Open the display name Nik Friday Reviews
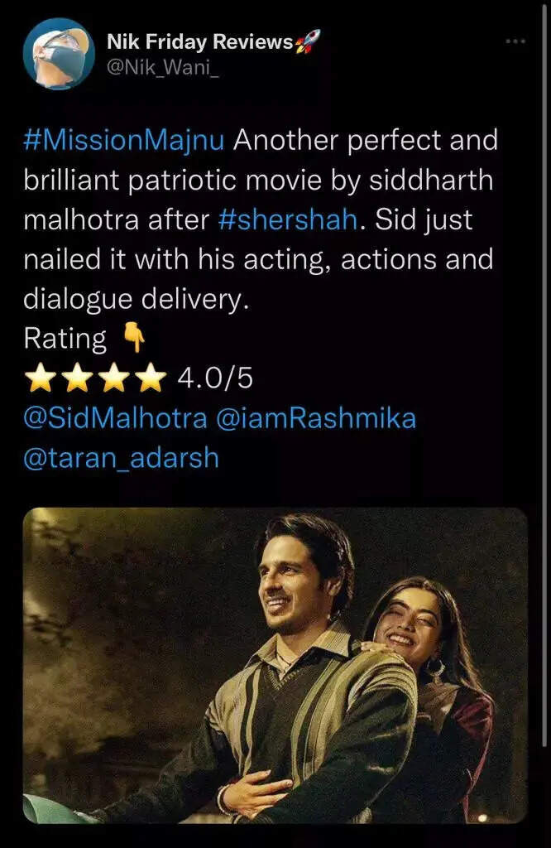Viewport: 551px width, 848px height. pos(200,41)
